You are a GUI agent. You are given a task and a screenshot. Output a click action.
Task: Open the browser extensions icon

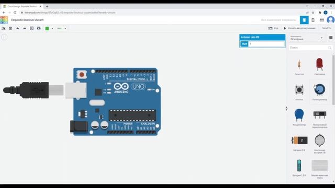(x=320, y=13)
